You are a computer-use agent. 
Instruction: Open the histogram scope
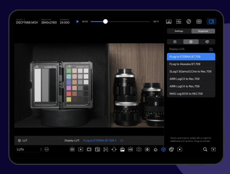point(169,21)
